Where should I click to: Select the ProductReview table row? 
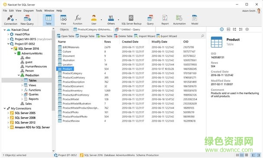(x=131, y=121)
